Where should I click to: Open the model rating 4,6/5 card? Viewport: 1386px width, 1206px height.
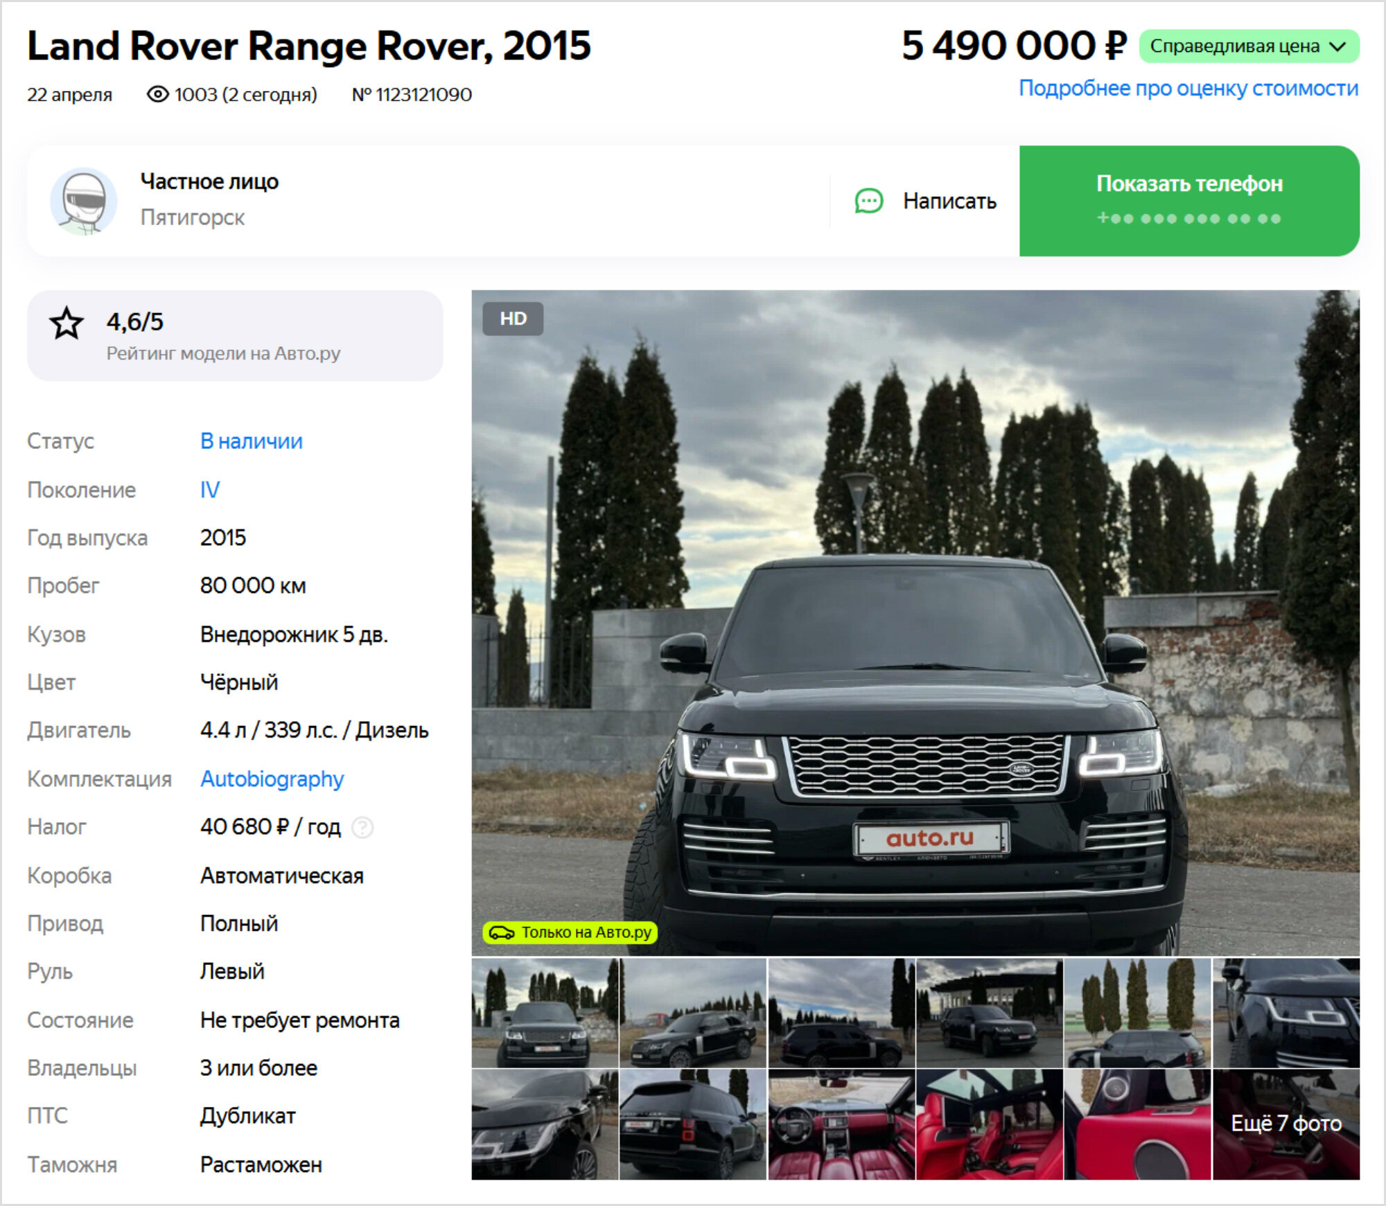[x=235, y=336]
